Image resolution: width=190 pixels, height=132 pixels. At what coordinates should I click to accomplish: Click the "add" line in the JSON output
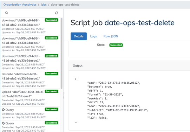click(x=114, y=83)
